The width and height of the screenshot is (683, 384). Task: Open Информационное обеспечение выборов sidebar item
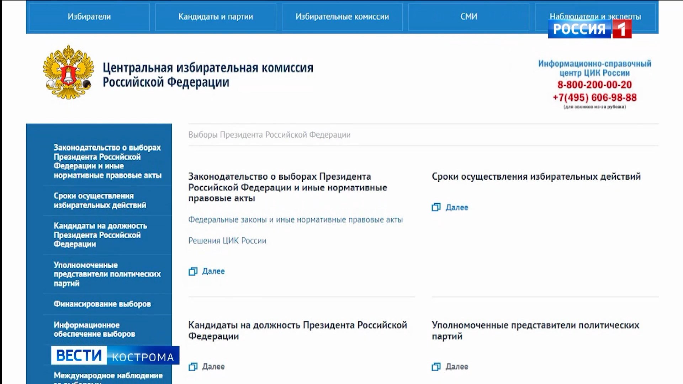pyautogui.click(x=94, y=330)
